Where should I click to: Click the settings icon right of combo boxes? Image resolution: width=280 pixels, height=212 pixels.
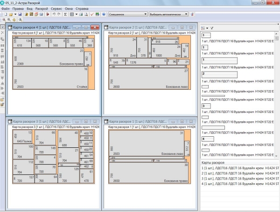tap(192, 14)
